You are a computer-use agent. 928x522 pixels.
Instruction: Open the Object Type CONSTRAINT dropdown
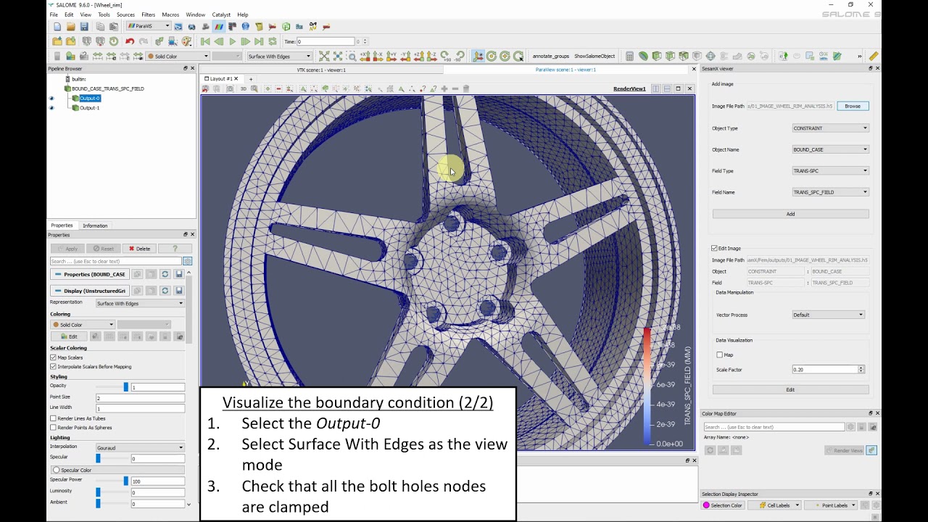(830, 128)
